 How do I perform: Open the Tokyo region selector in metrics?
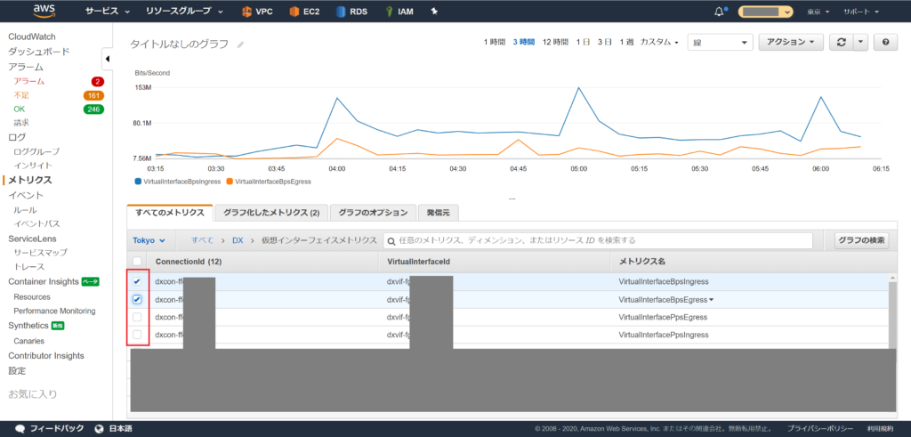click(x=148, y=240)
